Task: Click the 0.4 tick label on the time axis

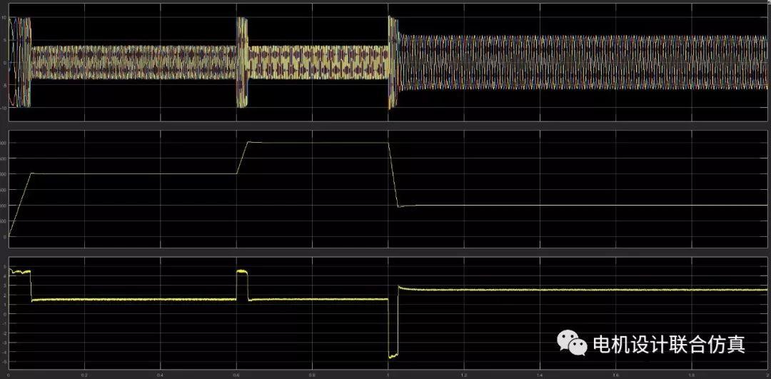Action: coord(160,375)
